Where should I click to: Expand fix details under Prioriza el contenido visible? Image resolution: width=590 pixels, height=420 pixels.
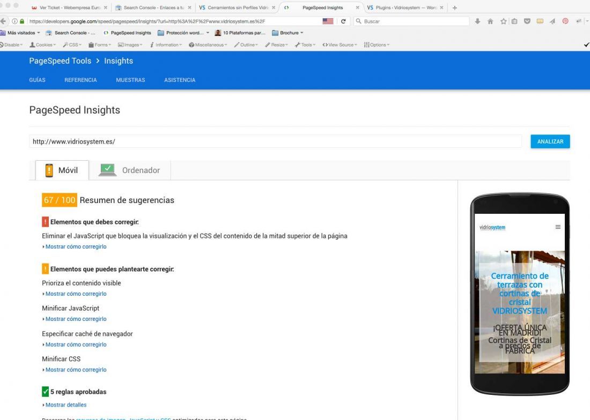coord(75,294)
